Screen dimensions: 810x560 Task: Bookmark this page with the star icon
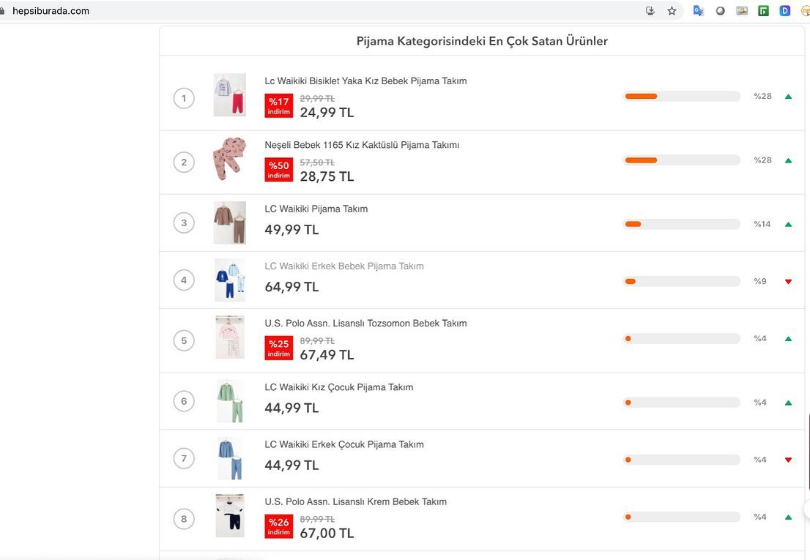(x=672, y=11)
